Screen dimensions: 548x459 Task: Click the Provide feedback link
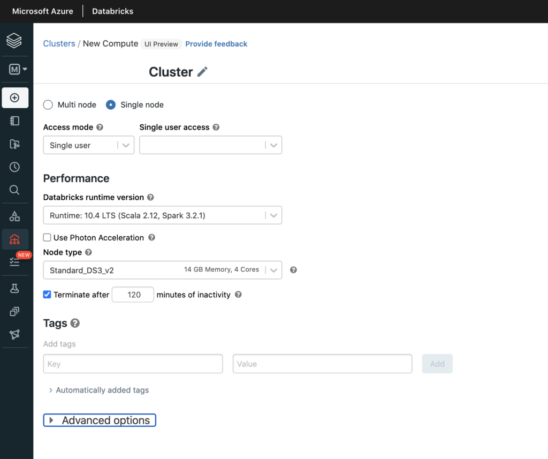point(216,44)
